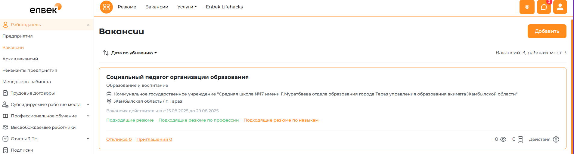Viewport: 574px width, 154px height.
Task: Go to the Резюме top menu item
Action: [127, 7]
